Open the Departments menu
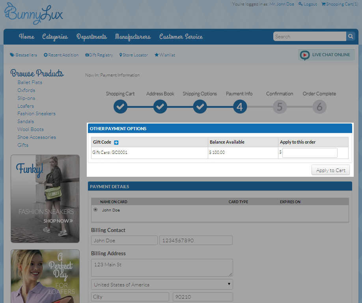 [91, 37]
